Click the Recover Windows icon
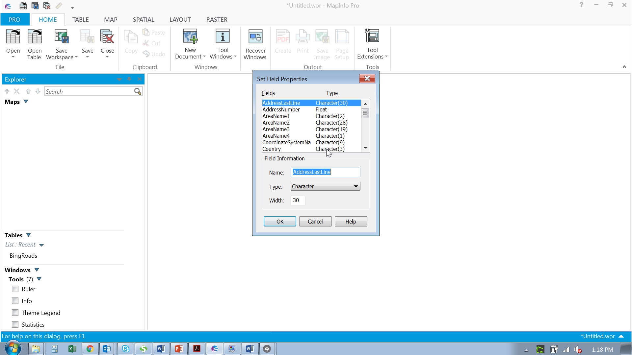632x355 pixels. (255, 44)
